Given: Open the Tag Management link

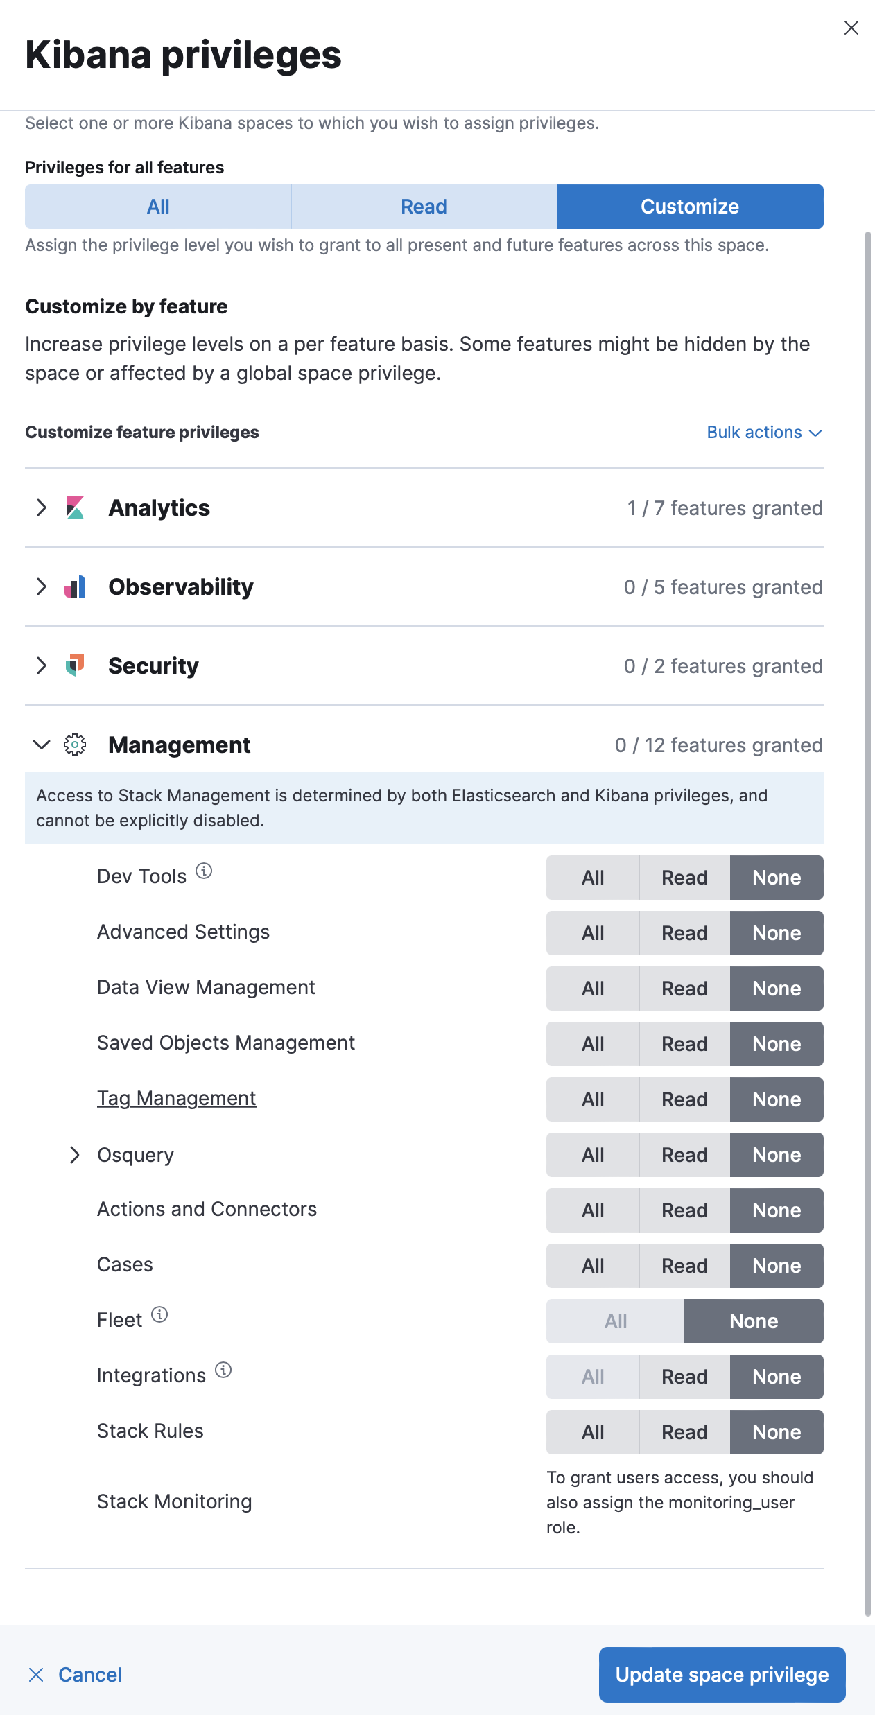Looking at the screenshot, I should tap(176, 1097).
